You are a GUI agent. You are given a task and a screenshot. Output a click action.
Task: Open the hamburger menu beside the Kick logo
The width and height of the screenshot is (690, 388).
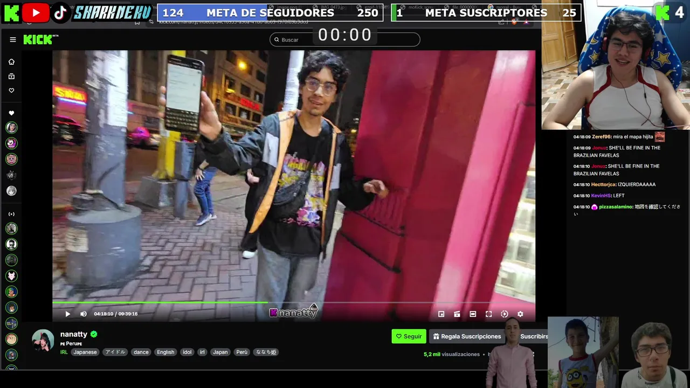(13, 39)
